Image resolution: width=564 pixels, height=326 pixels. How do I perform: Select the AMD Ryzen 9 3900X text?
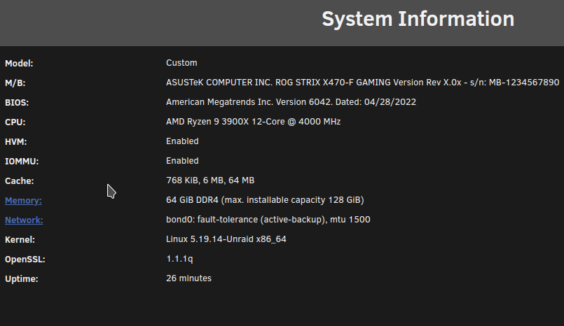[x=253, y=122]
